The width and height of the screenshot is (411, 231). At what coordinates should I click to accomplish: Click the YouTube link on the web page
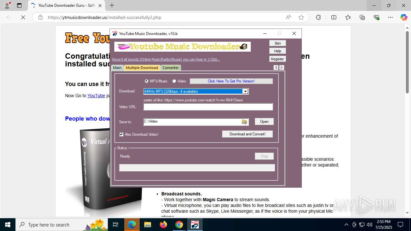point(96,96)
